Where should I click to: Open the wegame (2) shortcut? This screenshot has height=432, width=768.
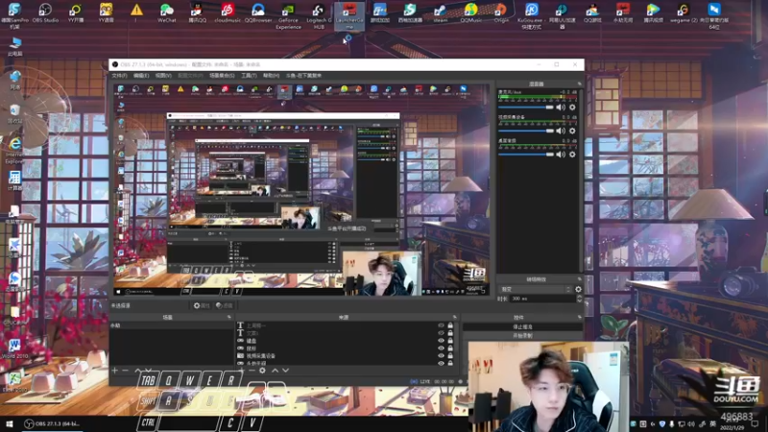click(684, 12)
